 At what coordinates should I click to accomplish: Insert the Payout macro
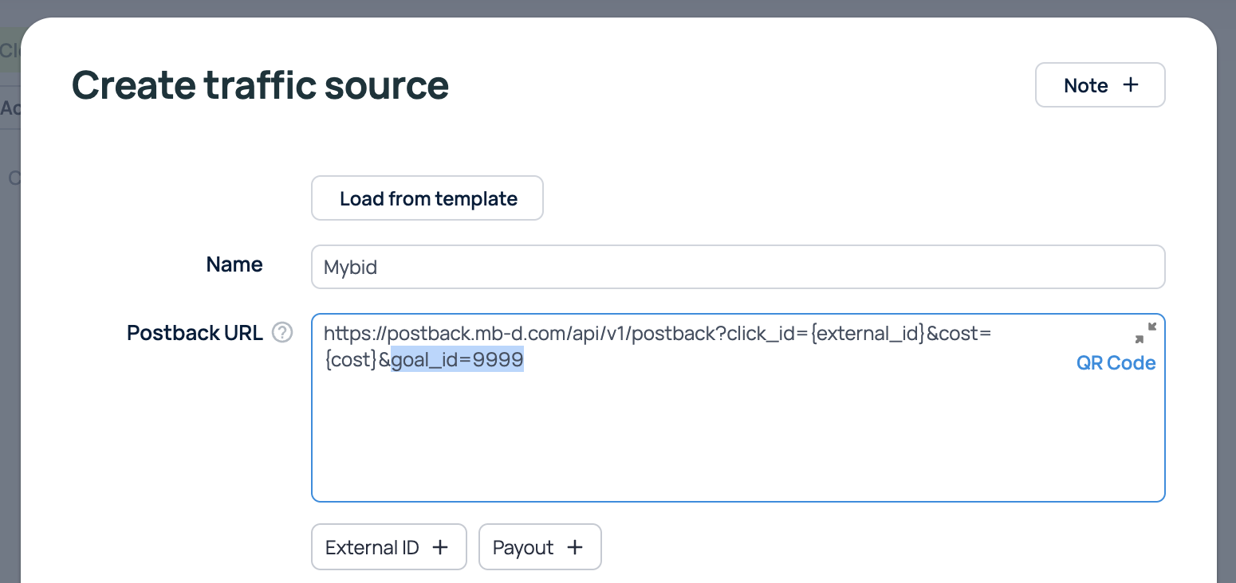(539, 547)
